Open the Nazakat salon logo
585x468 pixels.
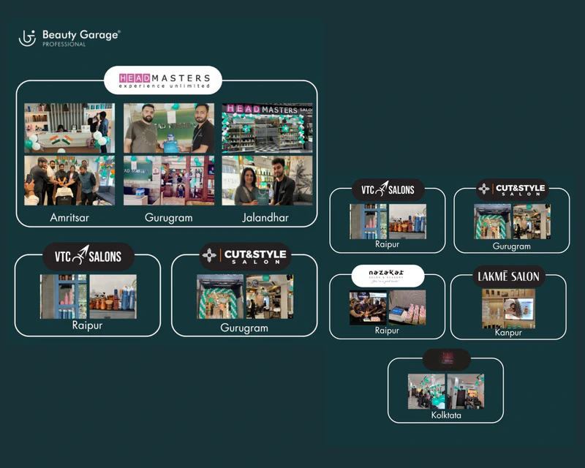[x=388, y=276]
